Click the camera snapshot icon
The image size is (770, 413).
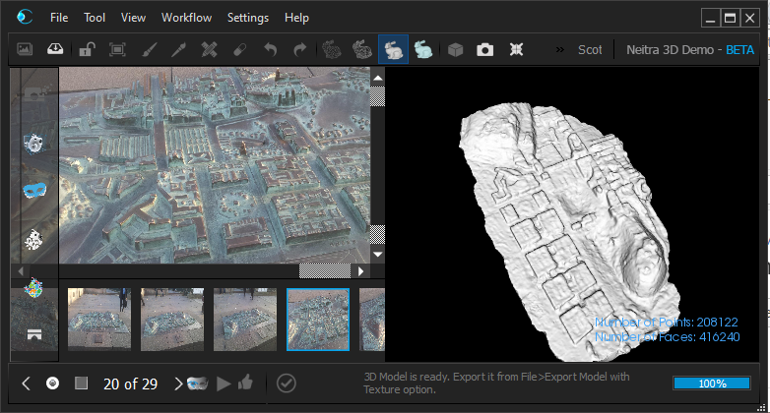[x=484, y=49]
